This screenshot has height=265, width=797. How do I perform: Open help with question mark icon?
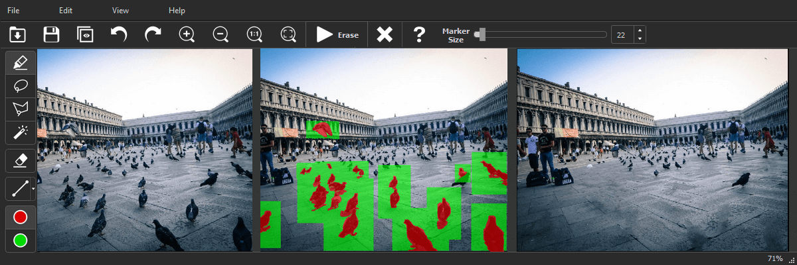coord(419,34)
